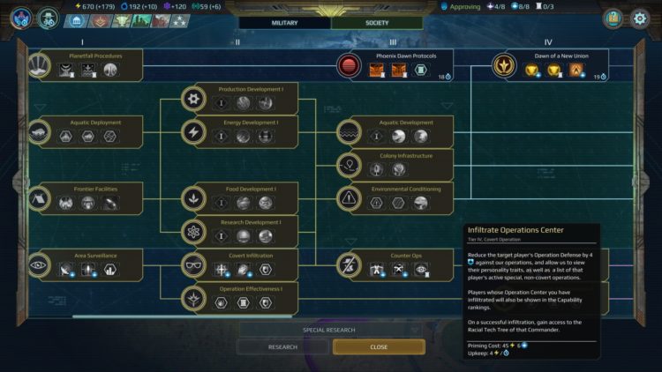Click the Dawn of a New Union emblem
The height and width of the screenshot is (372, 662).
coord(504,65)
